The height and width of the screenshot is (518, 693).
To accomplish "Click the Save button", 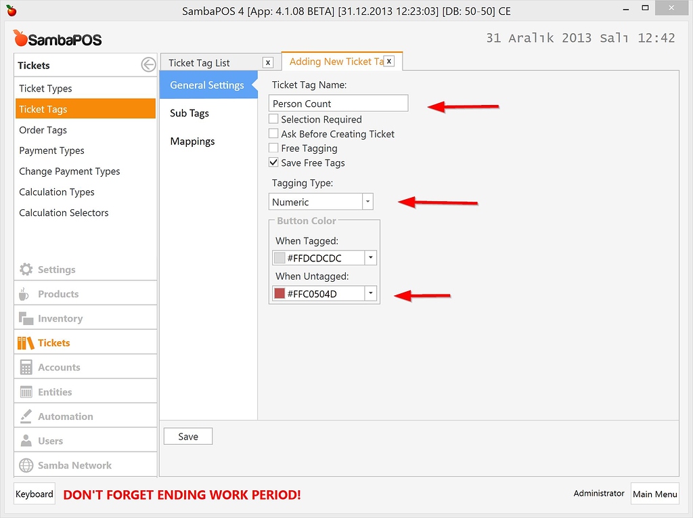I will coord(187,436).
